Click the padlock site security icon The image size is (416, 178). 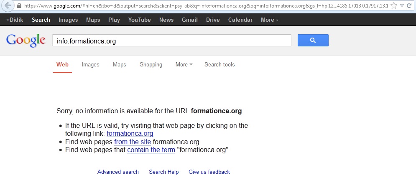(x=19, y=6)
